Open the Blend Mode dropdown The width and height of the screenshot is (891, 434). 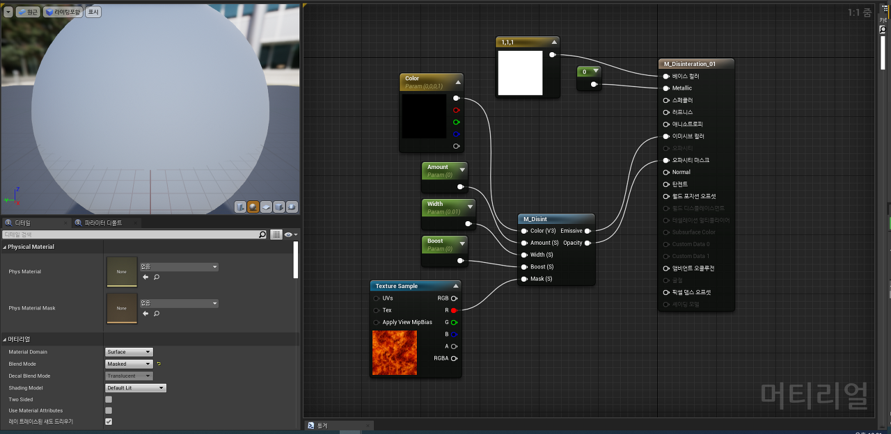129,364
